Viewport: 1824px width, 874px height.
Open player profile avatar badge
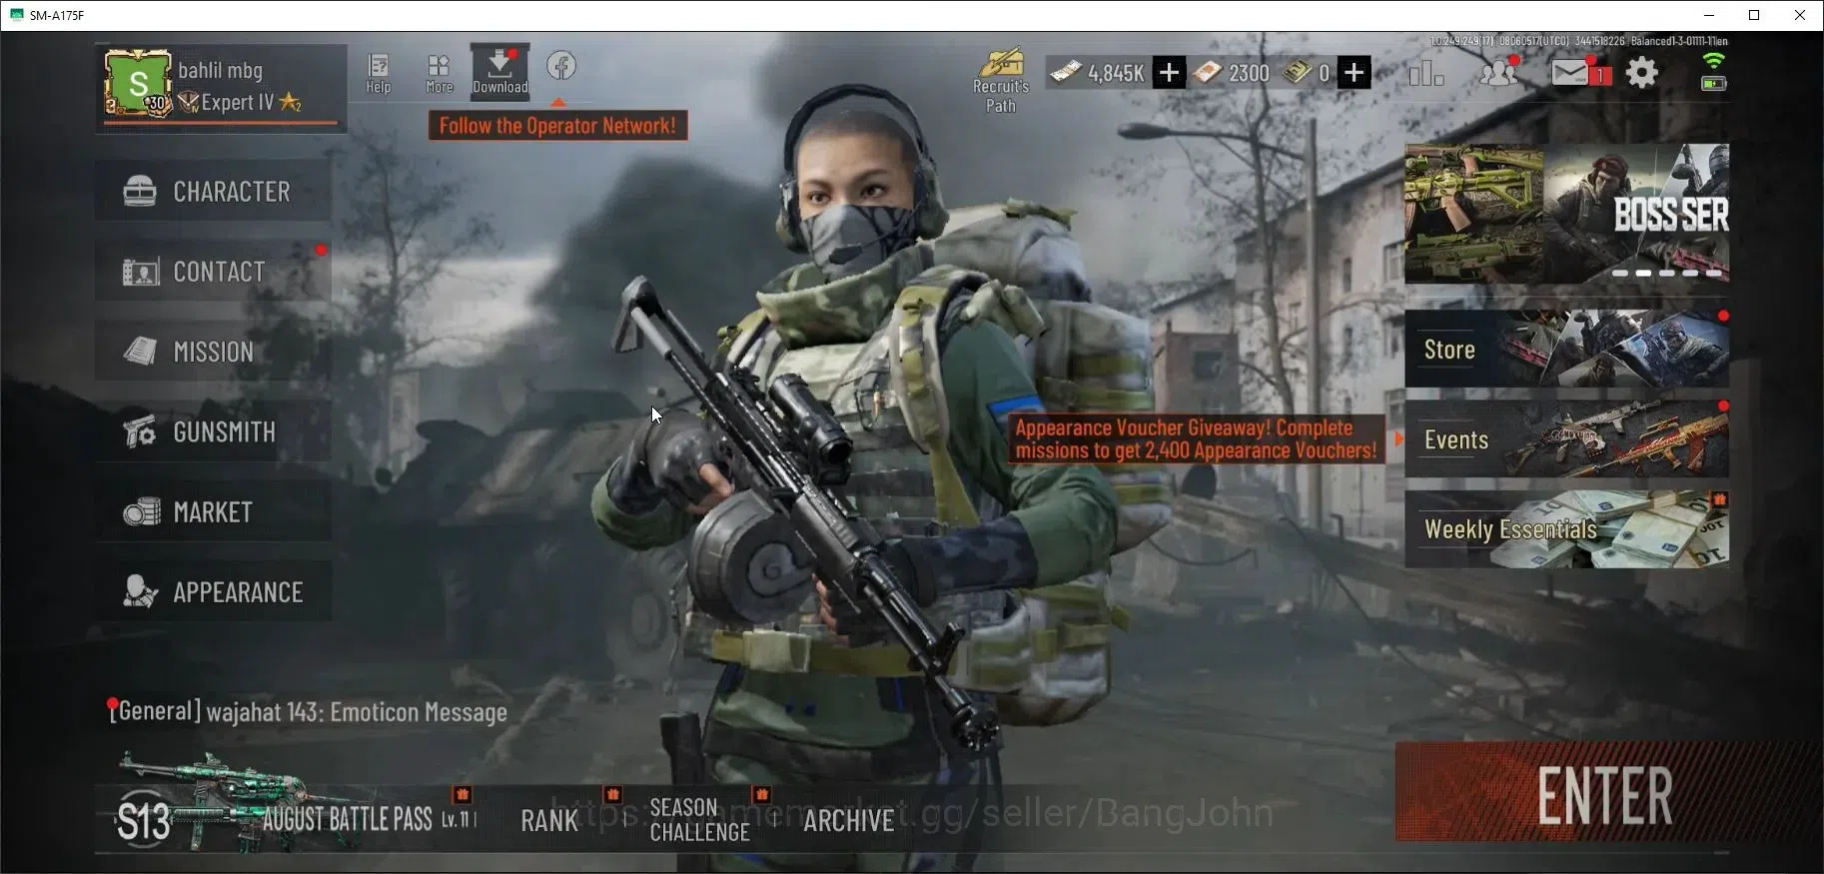pos(138,84)
